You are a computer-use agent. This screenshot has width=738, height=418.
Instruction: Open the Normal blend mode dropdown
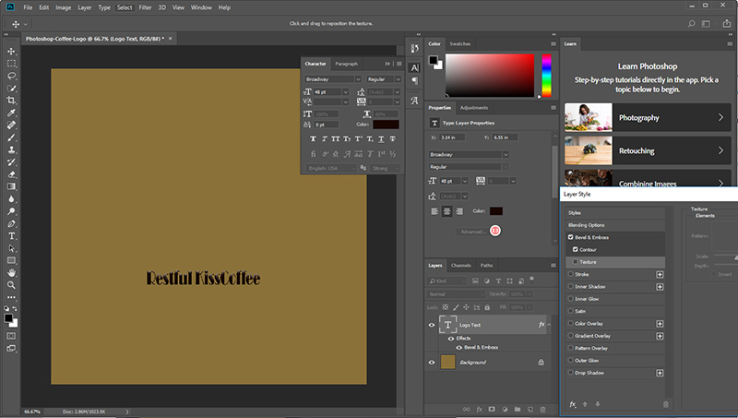[458, 293]
